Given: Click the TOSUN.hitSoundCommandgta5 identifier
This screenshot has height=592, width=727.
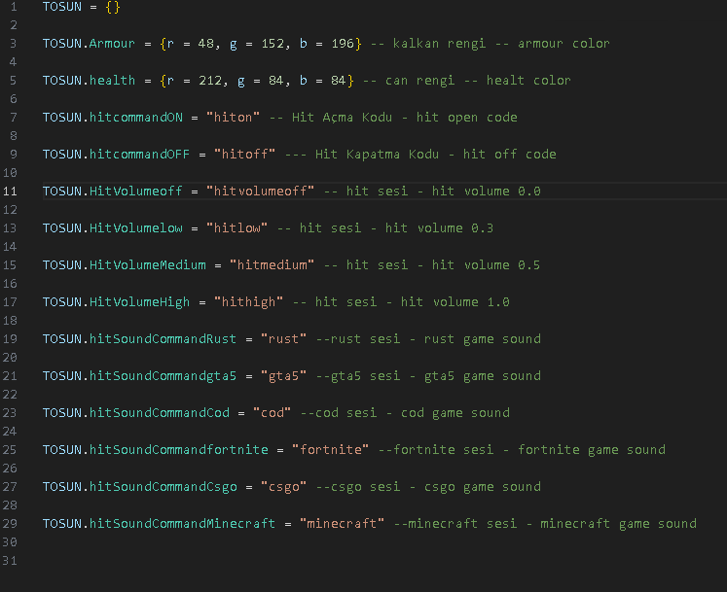Looking at the screenshot, I should tap(139, 376).
